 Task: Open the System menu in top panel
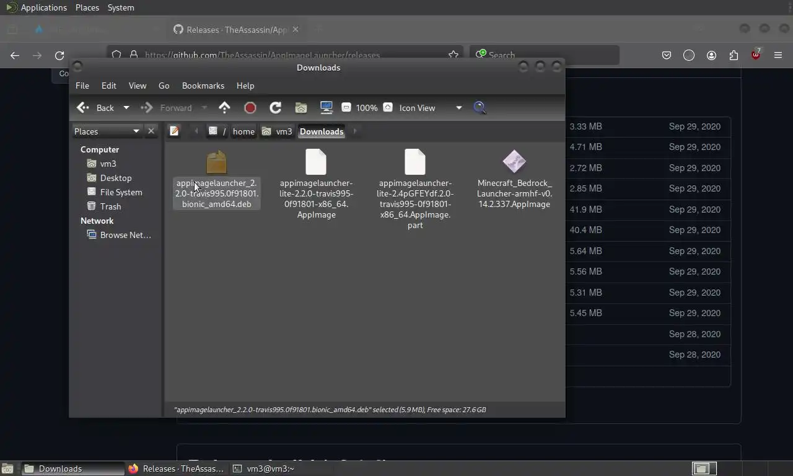121,7
